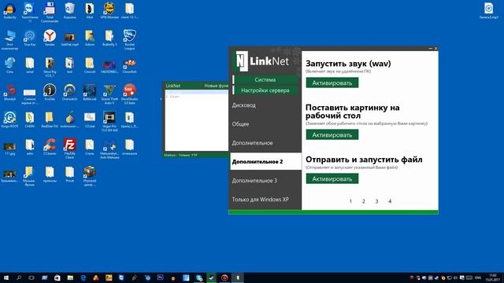Launch the Rocket League desktop shortcut
The height and width of the screenshot is (283, 504).
pos(129,40)
